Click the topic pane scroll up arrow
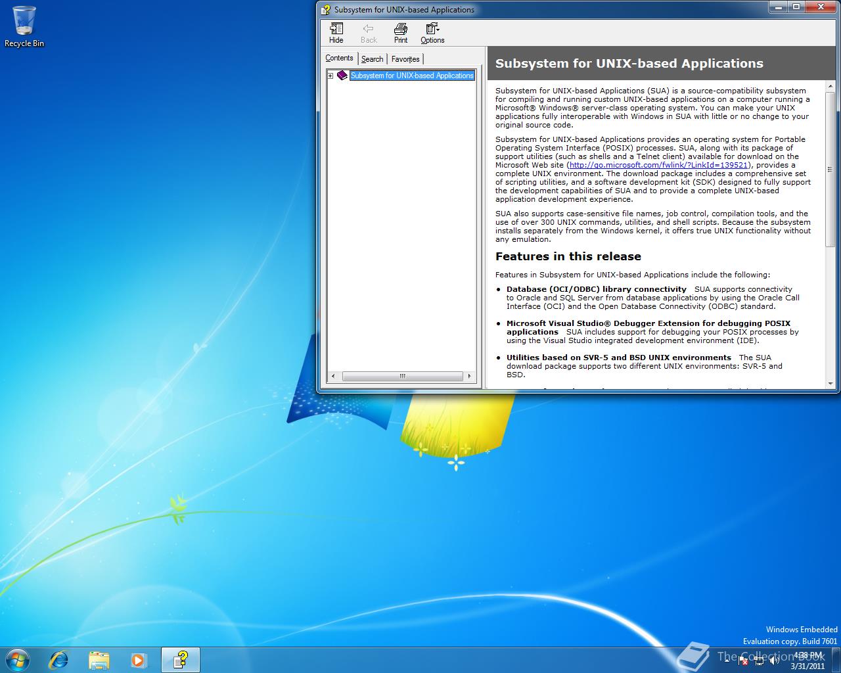The width and height of the screenshot is (841, 673). (830, 86)
